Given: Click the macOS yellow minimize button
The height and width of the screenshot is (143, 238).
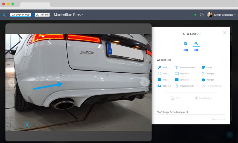Looking at the screenshot, I should (8, 4).
